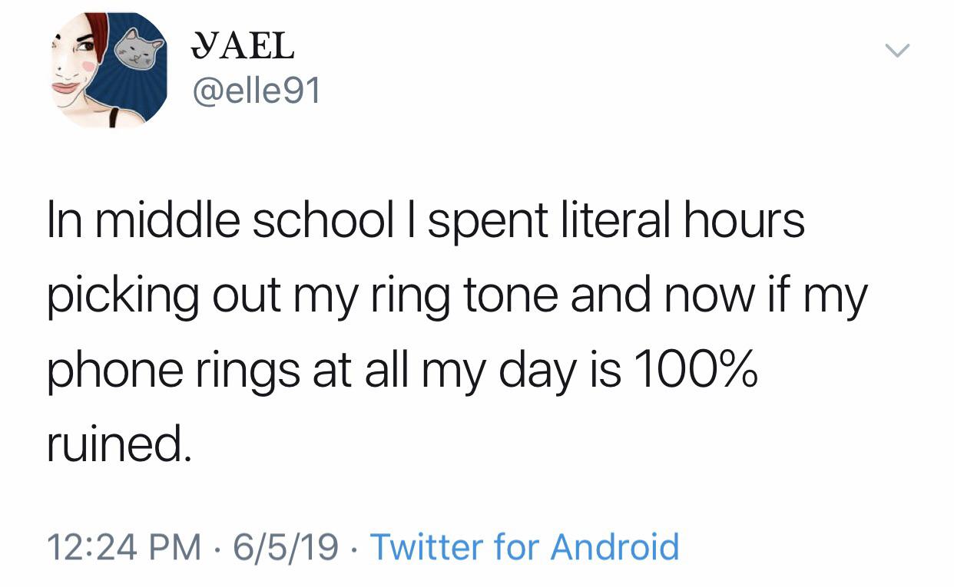
Task: Click the "100%" text in the tweet
Action: (697, 370)
